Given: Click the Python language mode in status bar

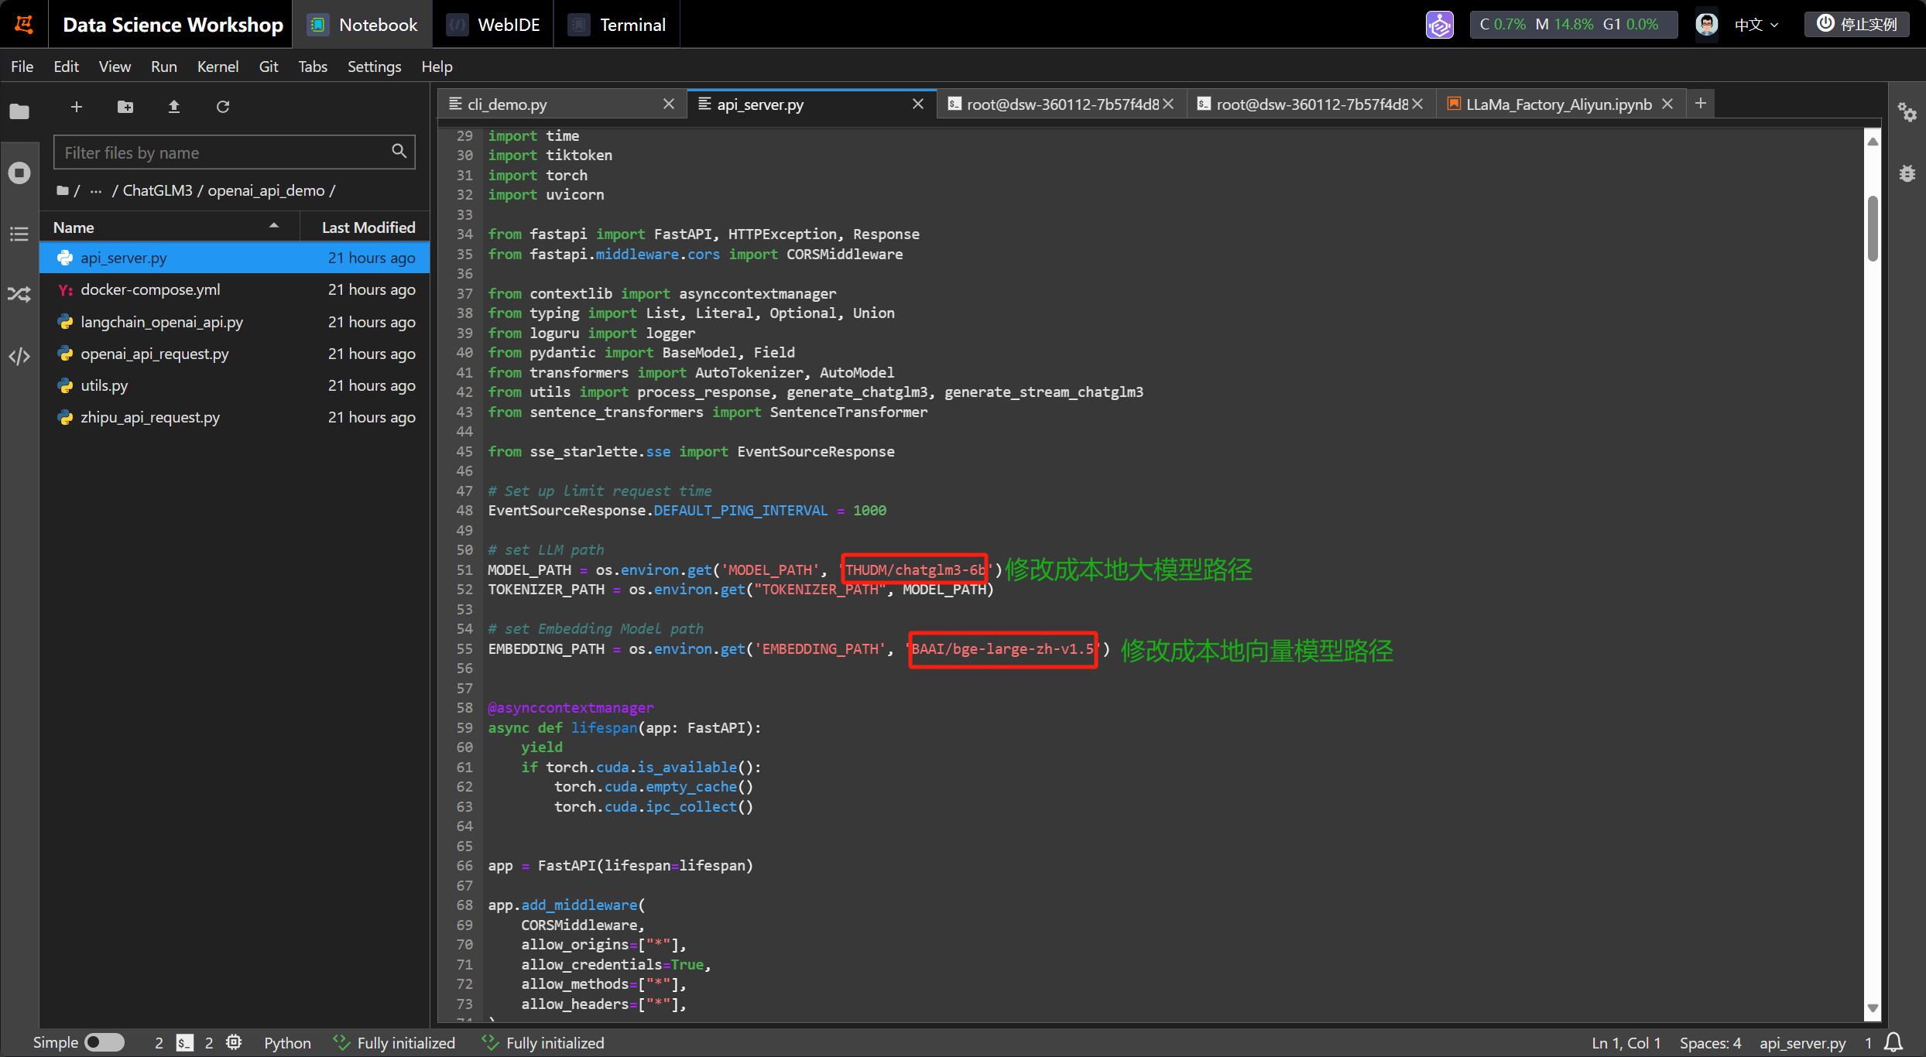Looking at the screenshot, I should click(287, 1043).
